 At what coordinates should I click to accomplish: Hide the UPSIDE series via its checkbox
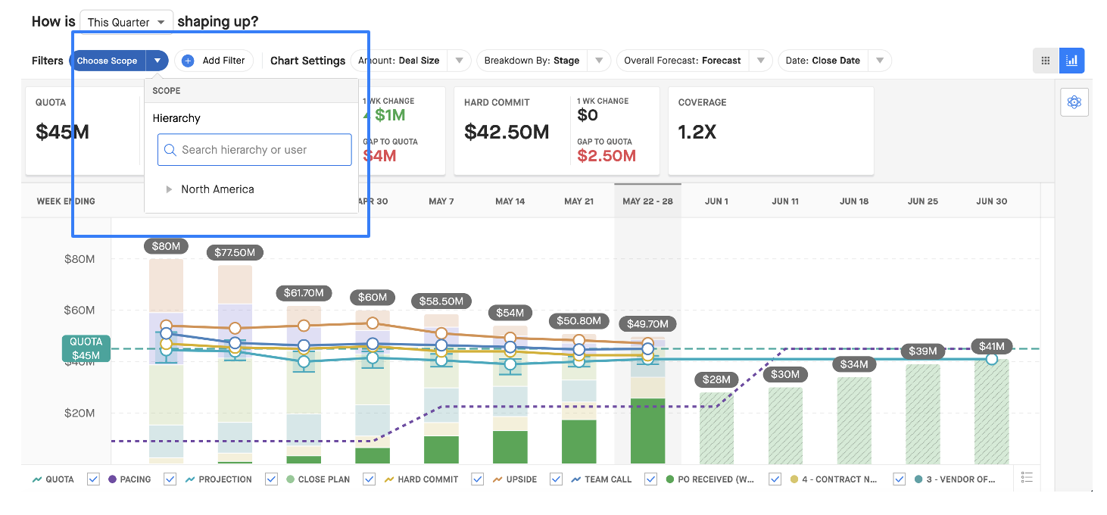556,479
